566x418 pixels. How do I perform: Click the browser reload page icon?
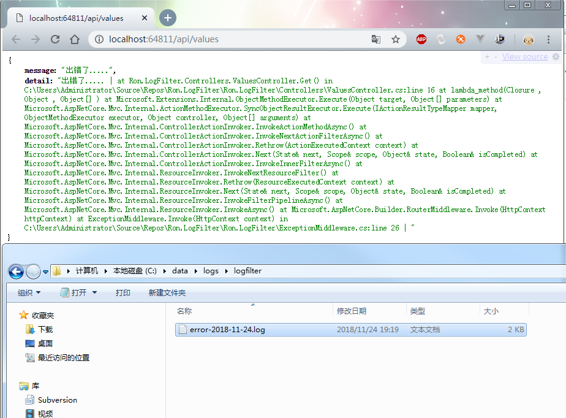pos(55,39)
